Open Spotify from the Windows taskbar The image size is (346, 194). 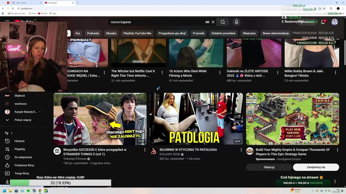point(28,191)
